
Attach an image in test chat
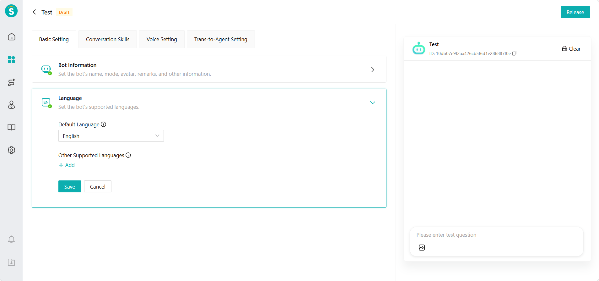tap(422, 248)
